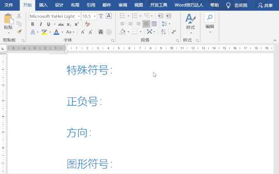Click the 共享 share button

tap(265, 5)
